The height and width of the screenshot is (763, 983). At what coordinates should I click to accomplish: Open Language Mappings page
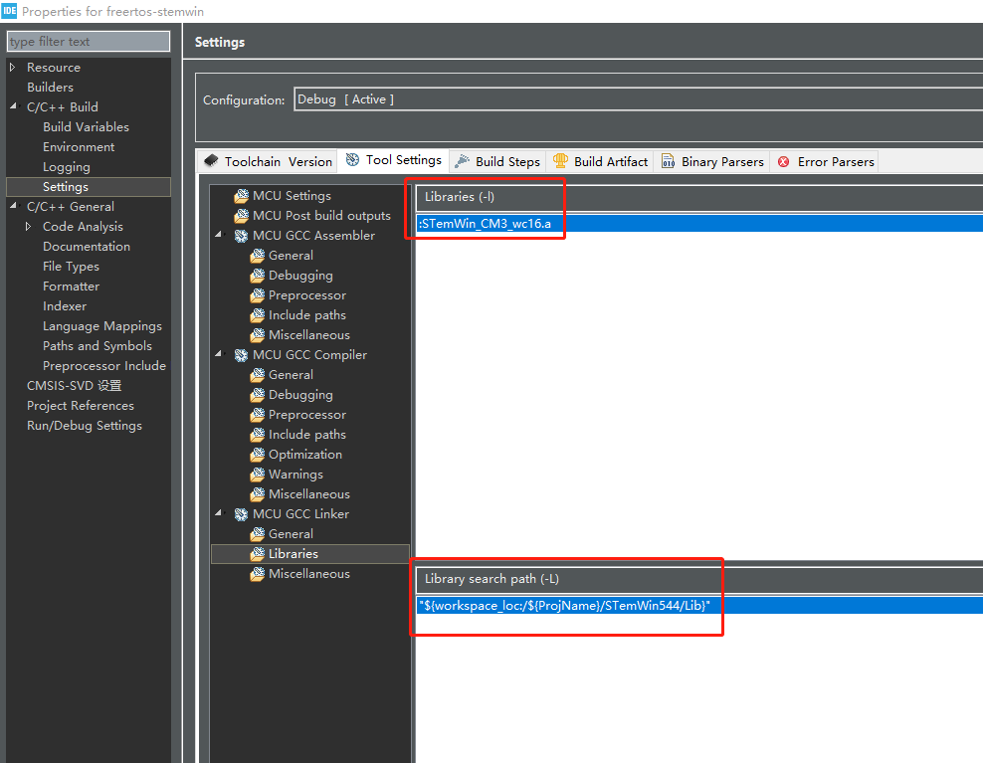(x=102, y=326)
